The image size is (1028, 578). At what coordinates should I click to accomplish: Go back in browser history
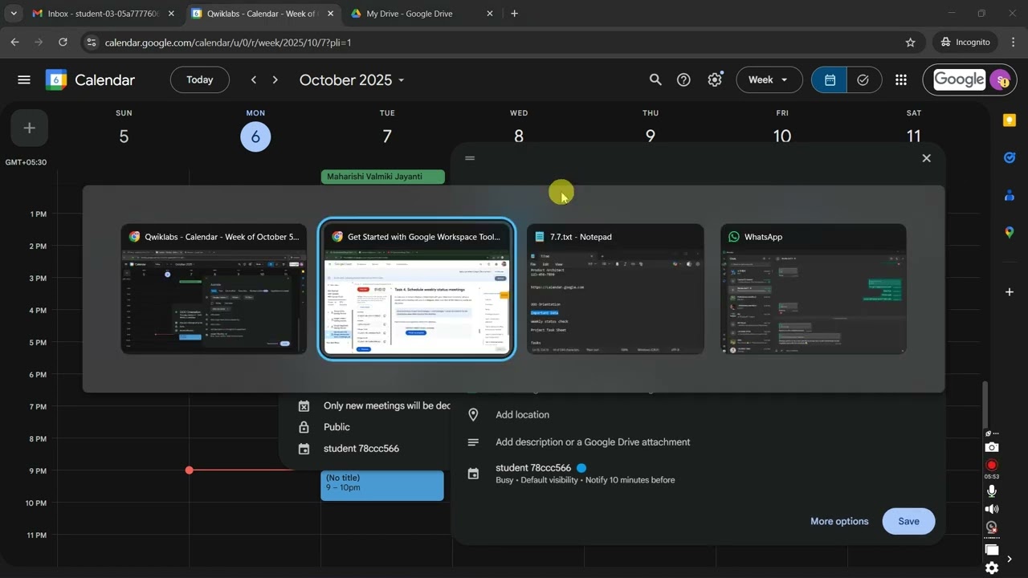pos(14,42)
